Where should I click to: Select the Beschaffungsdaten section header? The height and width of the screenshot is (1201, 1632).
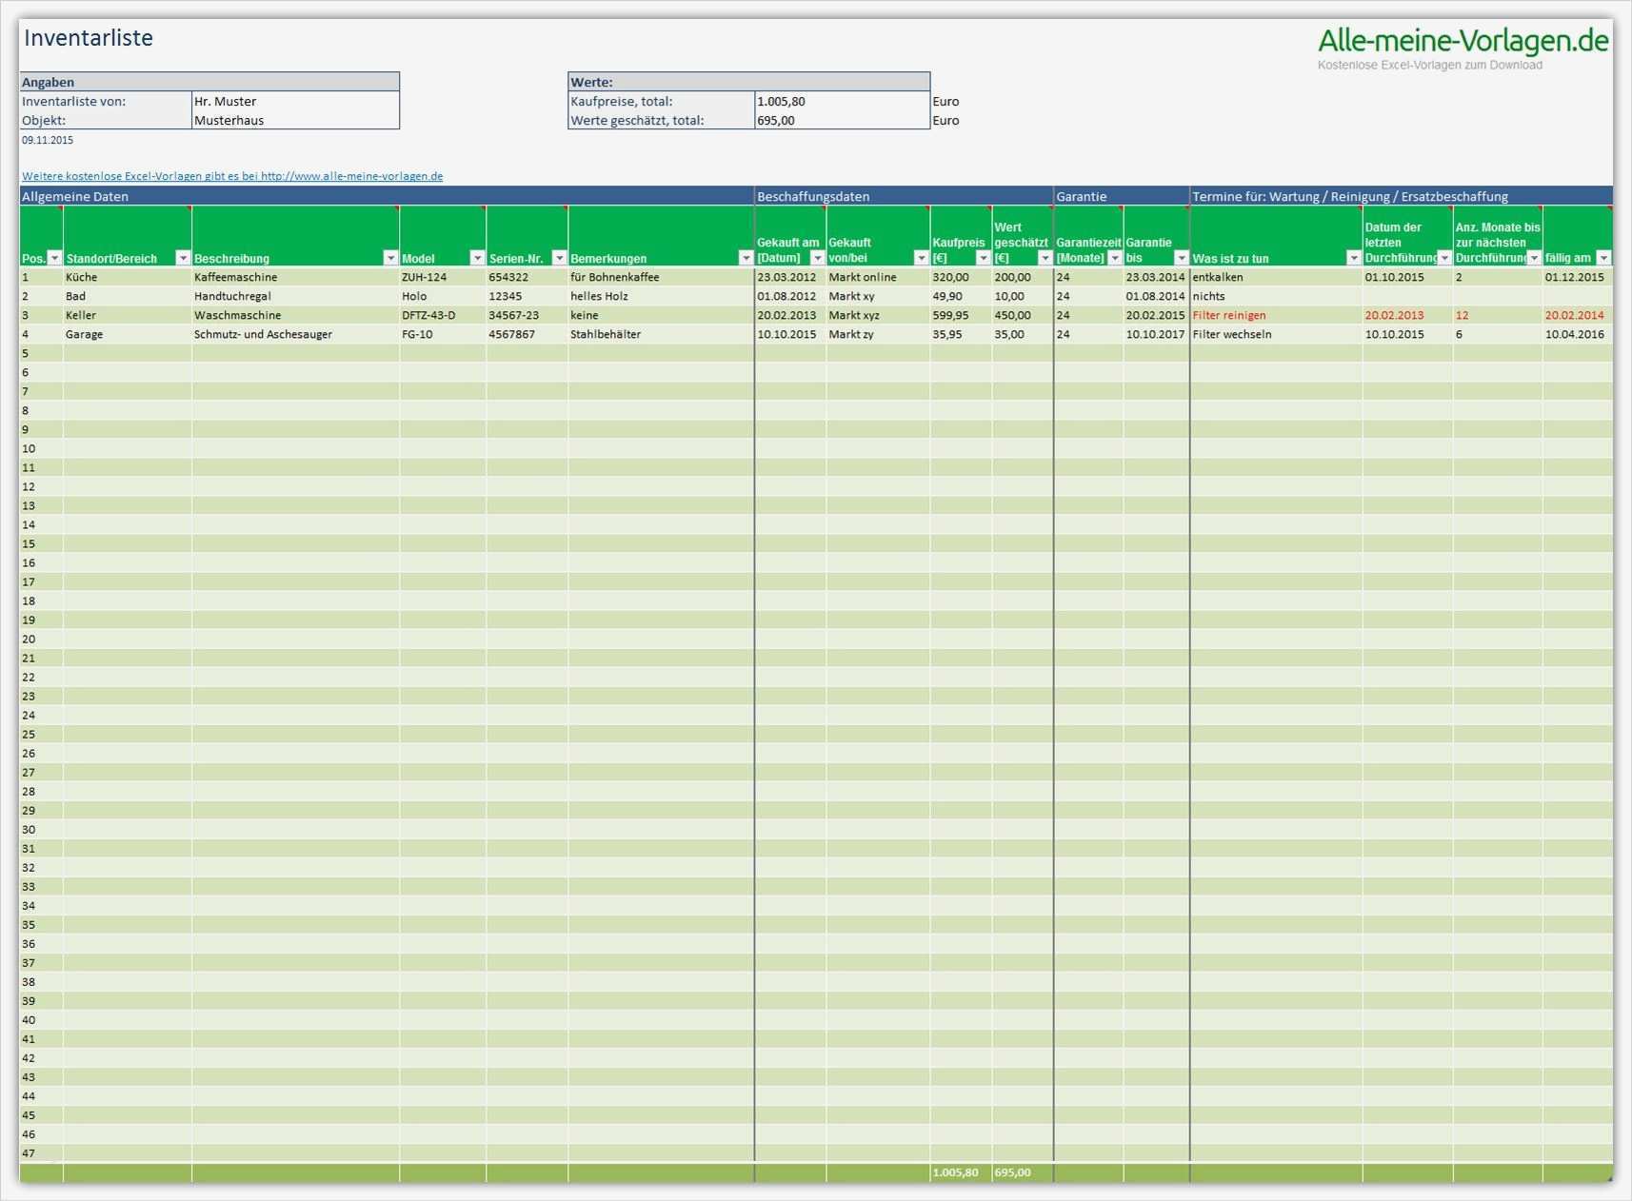pos(813,196)
